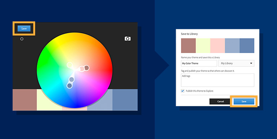Click the dropdown arrow in My Library field
This screenshot has height=139, width=277.
pos(251,63)
